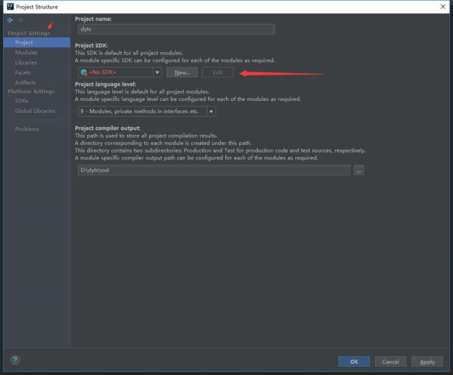Viewport: 453px width, 375px height.
Task: Focus the compiler output path field
Action: (214, 171)
